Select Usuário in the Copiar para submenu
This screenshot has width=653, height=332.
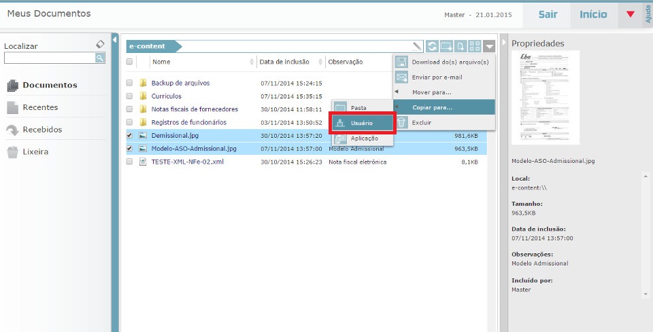coord(362,123)
